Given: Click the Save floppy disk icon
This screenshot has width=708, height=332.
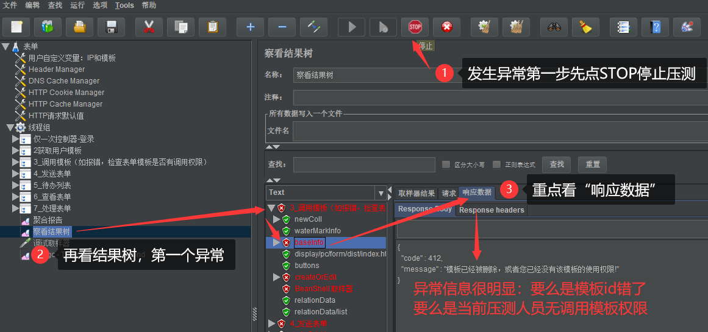Looking at the screenshot, I should click(111, 27).
